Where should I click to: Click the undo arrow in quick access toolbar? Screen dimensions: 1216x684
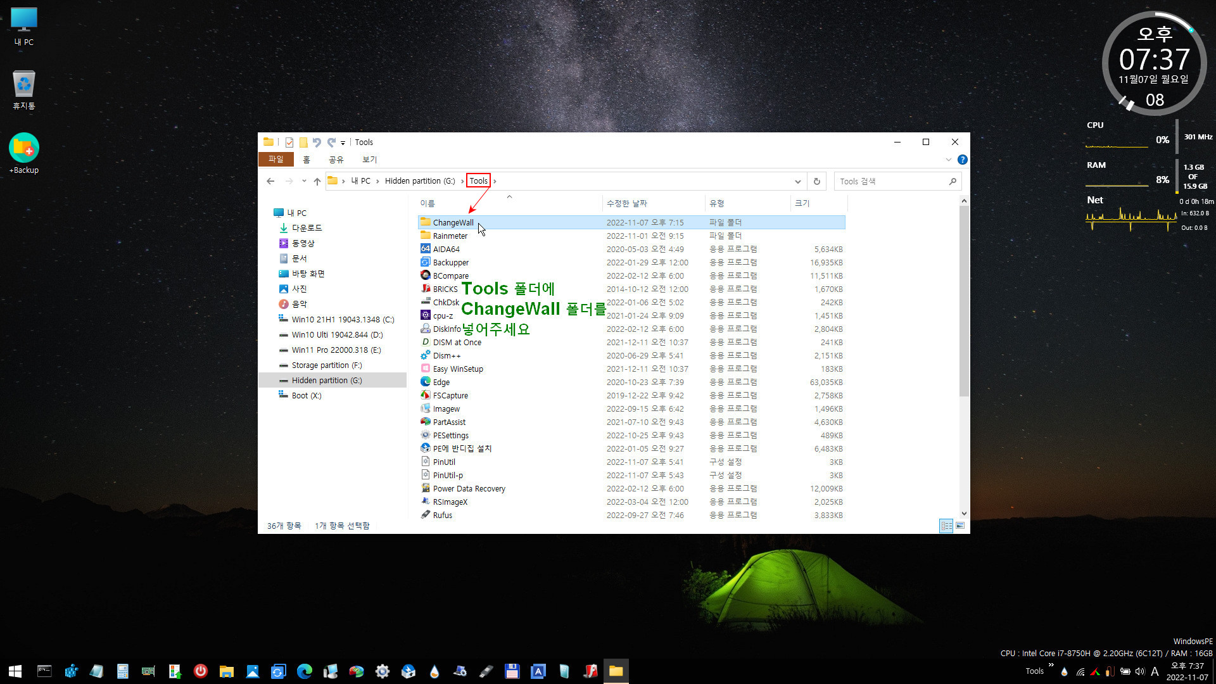(317, 142)
